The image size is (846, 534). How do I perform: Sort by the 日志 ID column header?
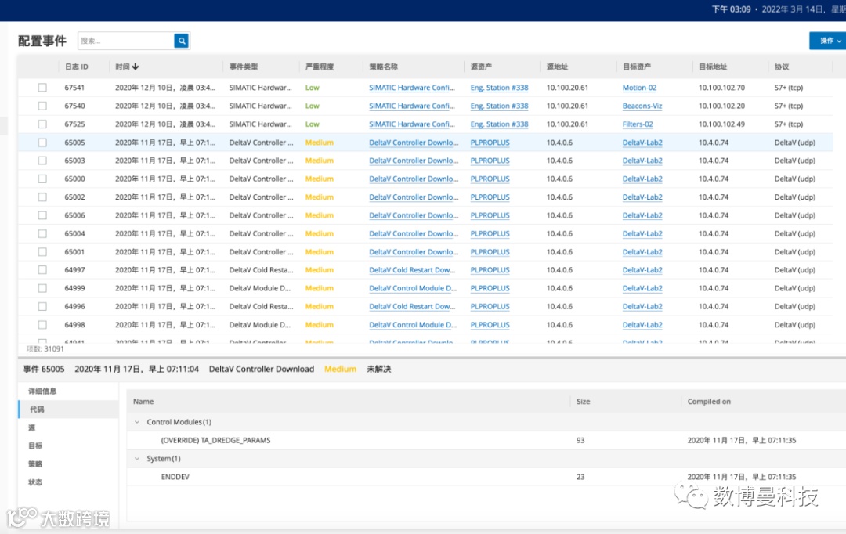[x=77, y=67]
